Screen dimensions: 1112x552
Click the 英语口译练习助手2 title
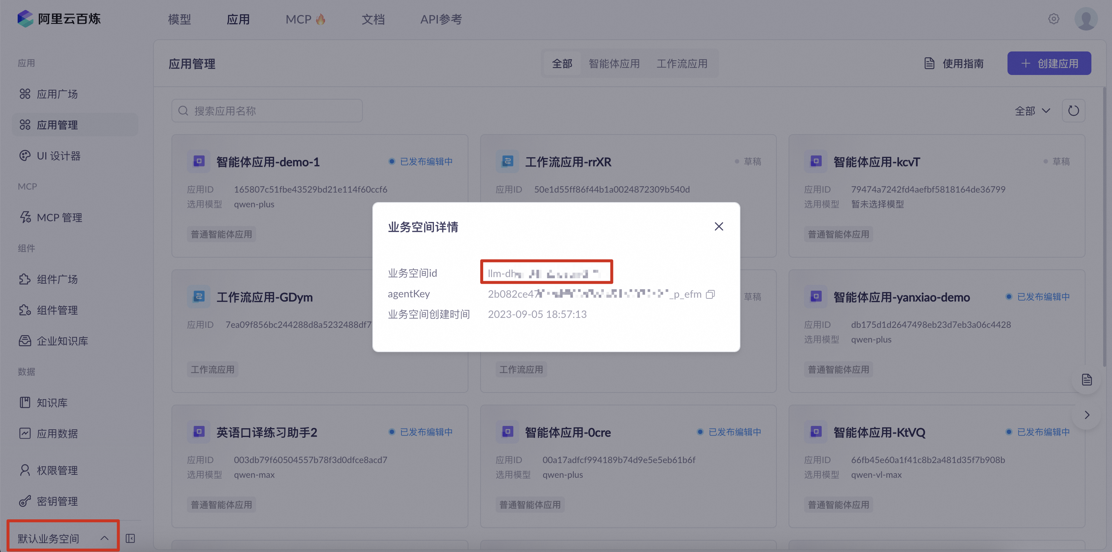pyautogui.click(x=266, y=432)
